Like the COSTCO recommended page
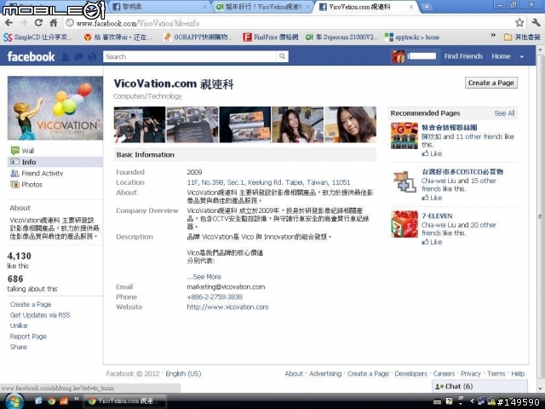This screenshot has width=545, height=409. pyautogui.click(x=432, y=198)
